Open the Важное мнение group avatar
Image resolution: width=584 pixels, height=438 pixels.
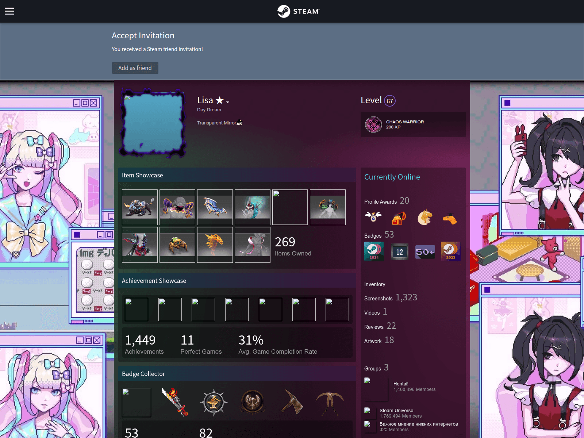pos(370,427)
